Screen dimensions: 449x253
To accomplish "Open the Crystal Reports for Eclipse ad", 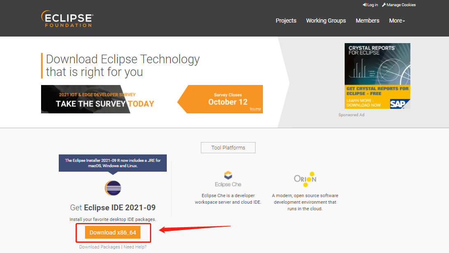I will [x=378, y=76].
